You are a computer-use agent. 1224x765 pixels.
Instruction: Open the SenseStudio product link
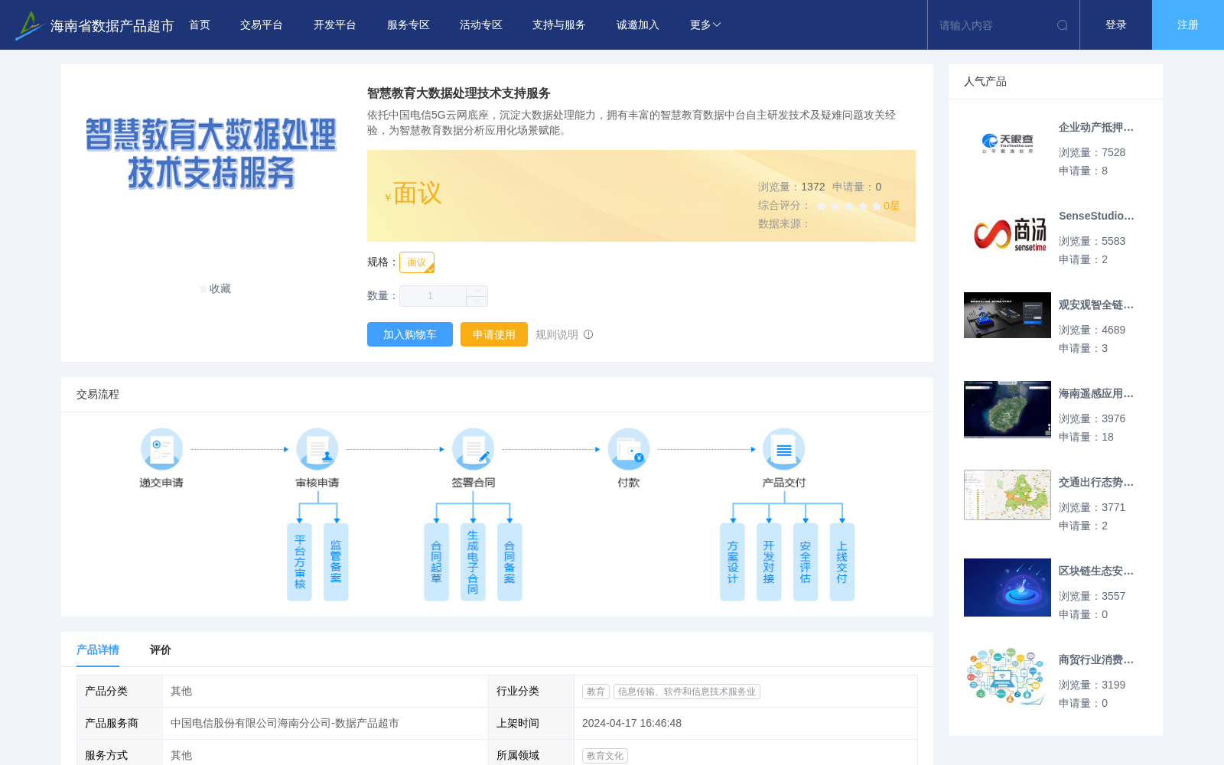1096,216
